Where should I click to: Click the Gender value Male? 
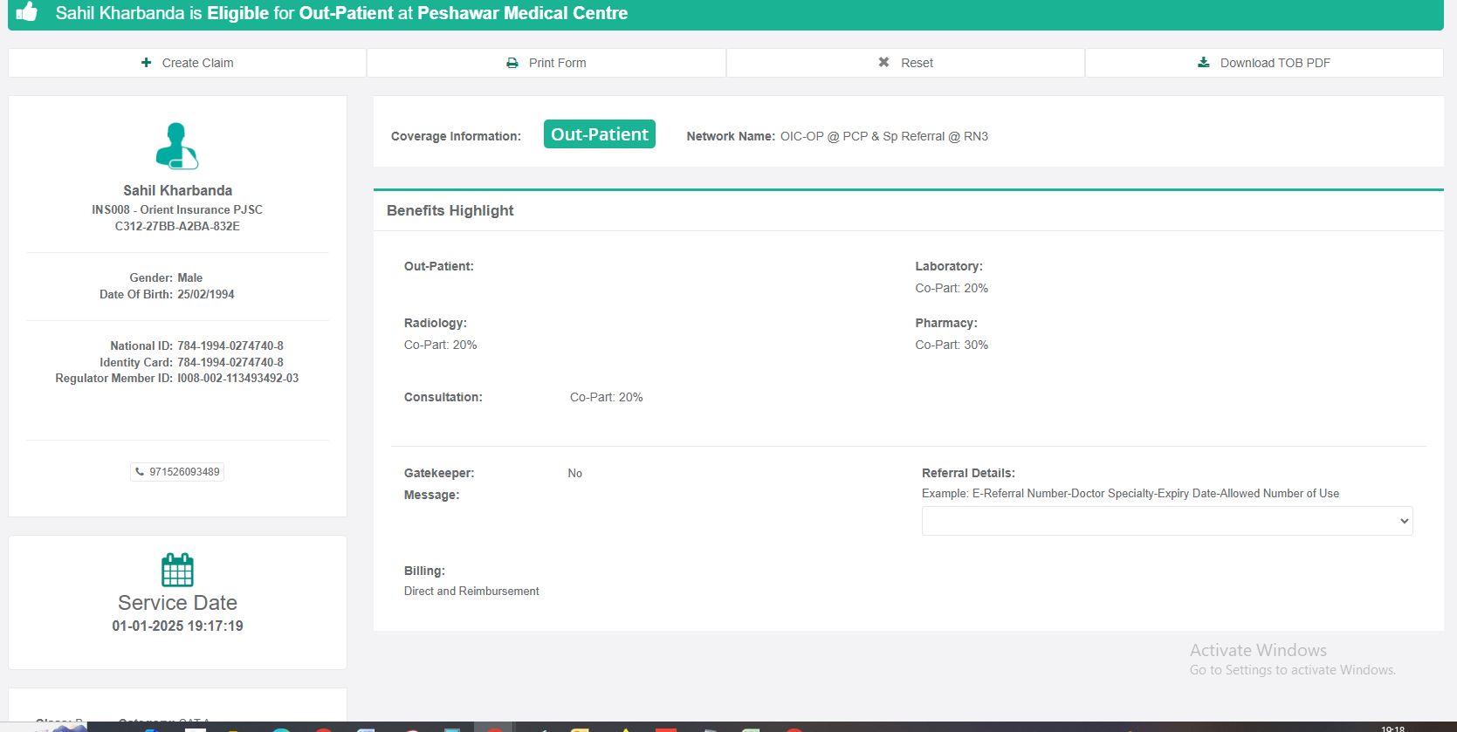190,277
